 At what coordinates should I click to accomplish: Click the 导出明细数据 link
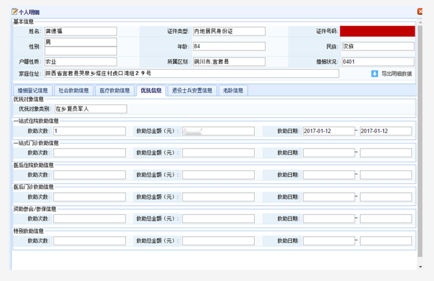[x=397, y=74]
